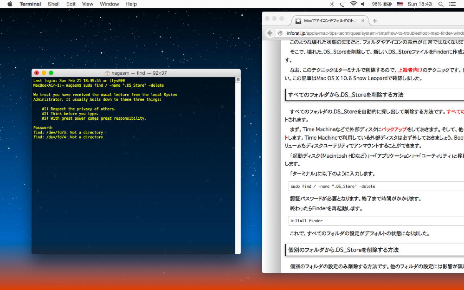Viewport: 464px width, 290px height.
Task: Click the red バックアップ link text
Action: (394, 129)
